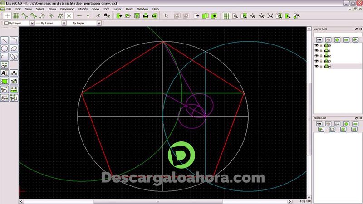
Task: Open the File menu
Action: [9, 9]
